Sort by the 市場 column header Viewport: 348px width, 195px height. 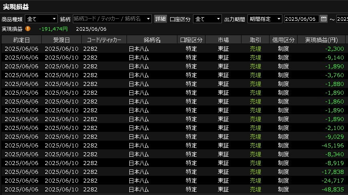tap(223, 40)
